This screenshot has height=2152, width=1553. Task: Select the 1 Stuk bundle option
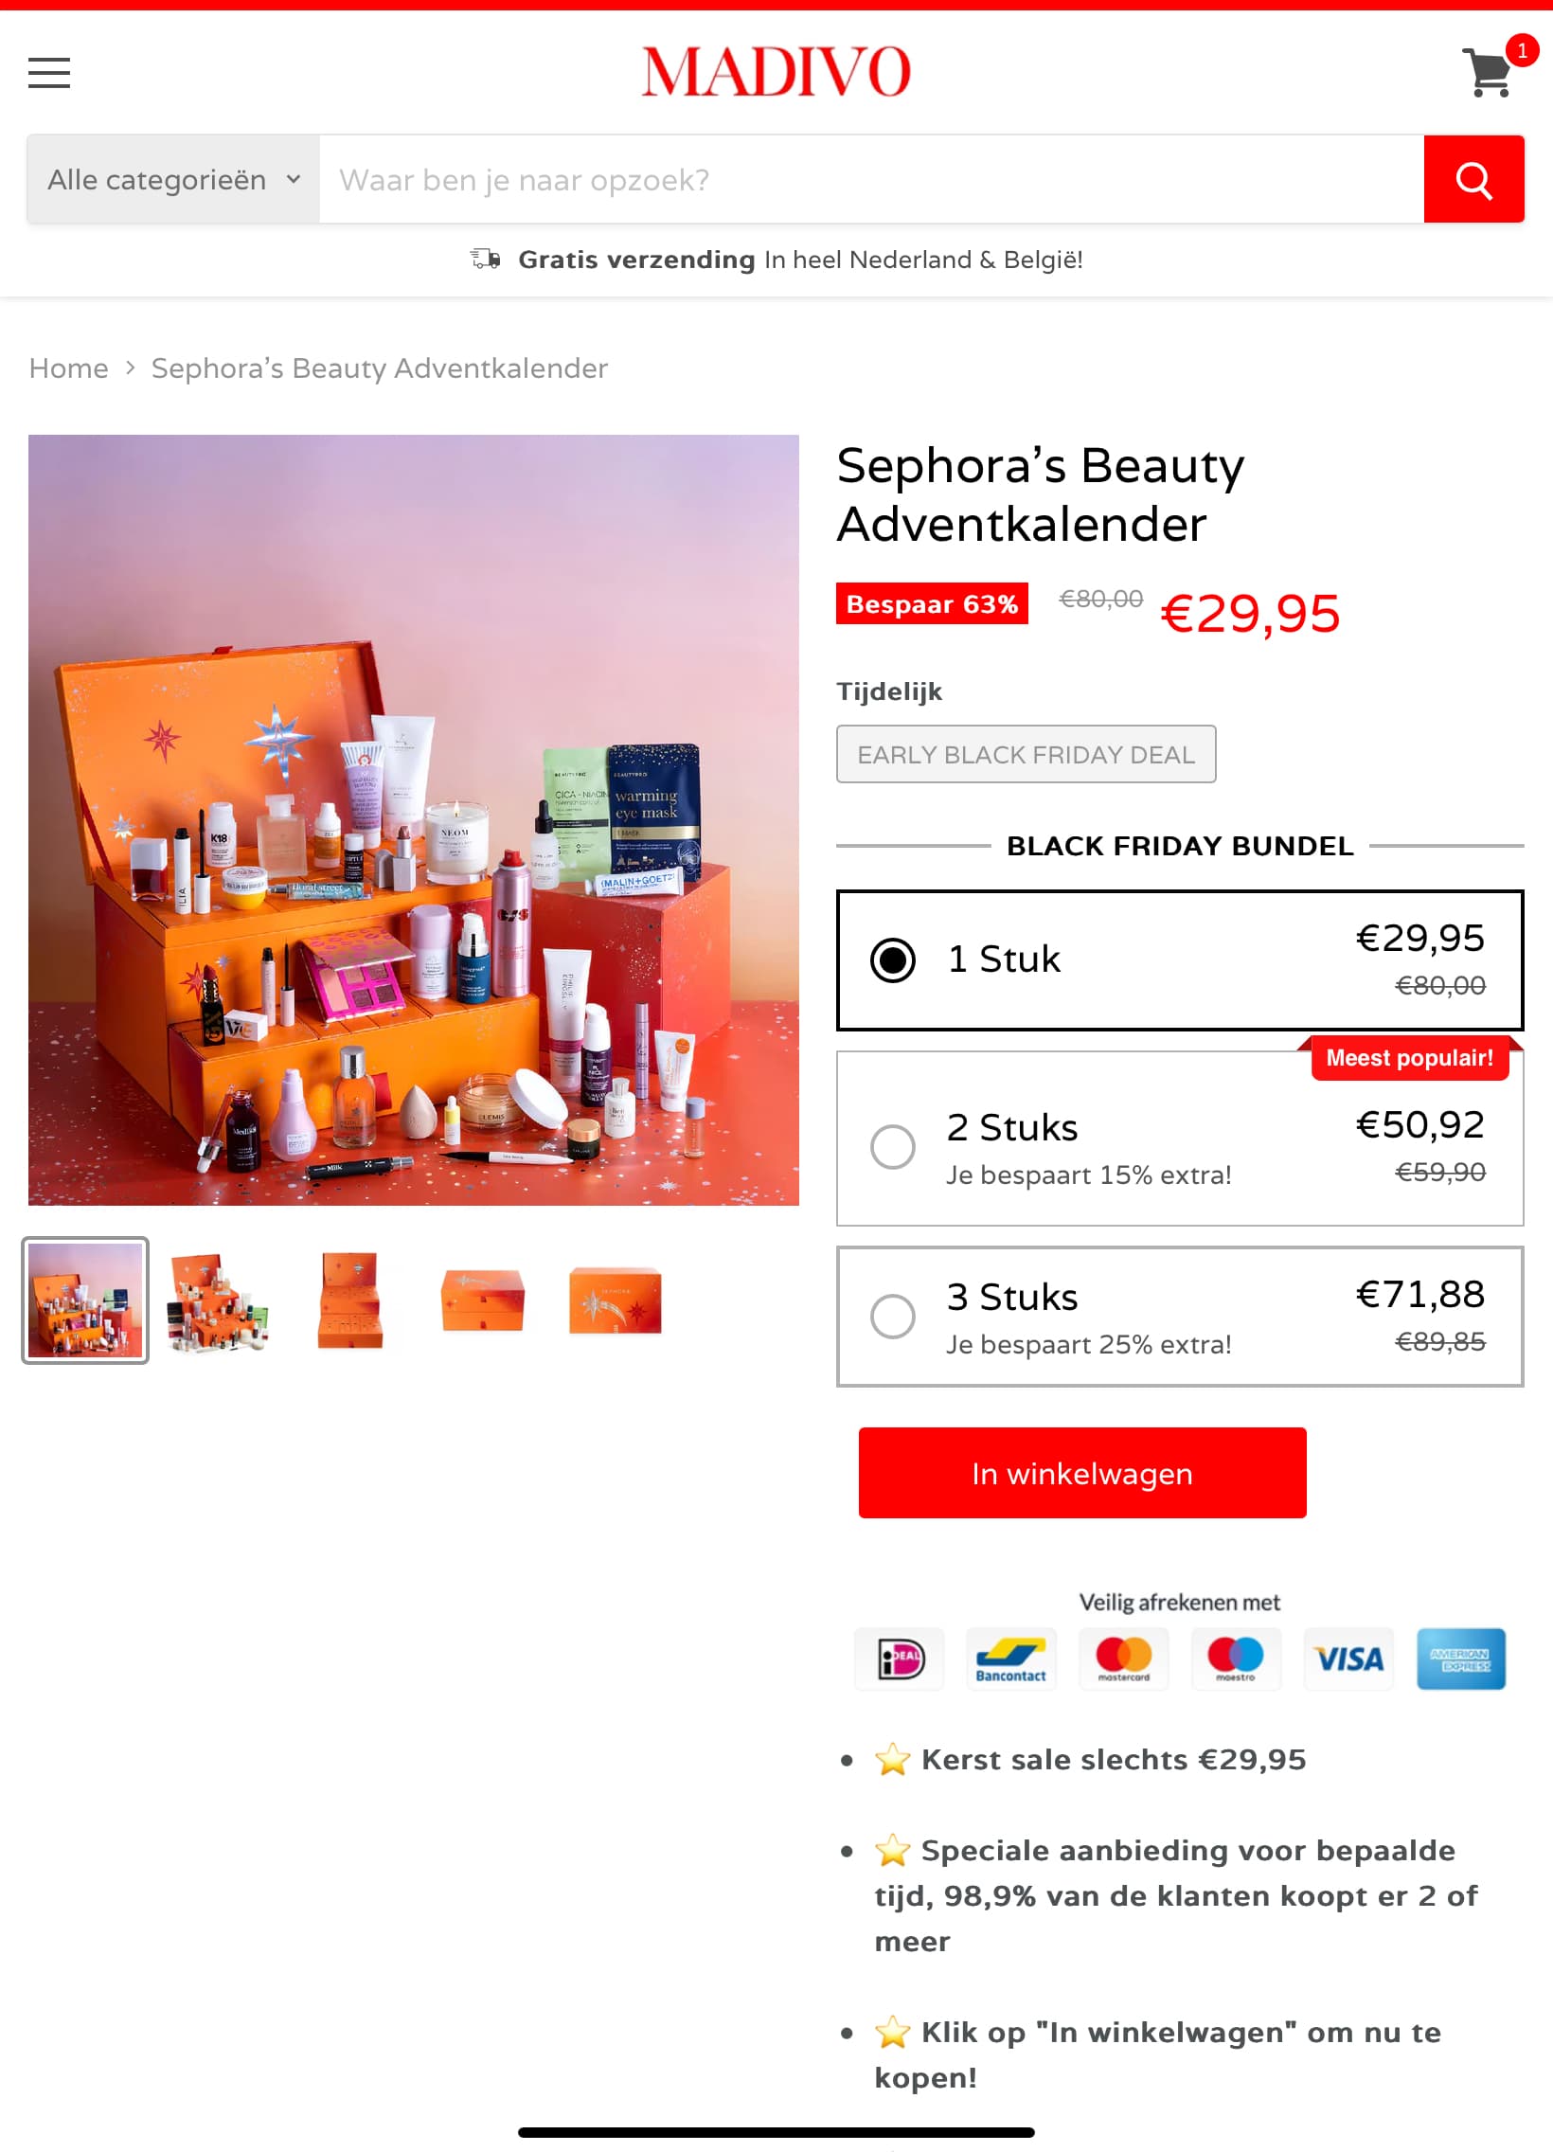pyautogui.click(x=1179, y=959)
